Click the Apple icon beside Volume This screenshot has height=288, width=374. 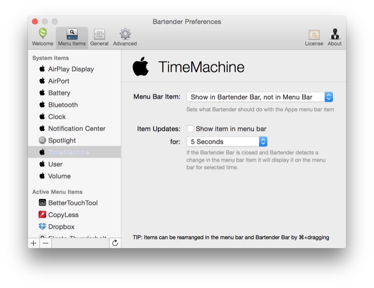tap(42, 176)
